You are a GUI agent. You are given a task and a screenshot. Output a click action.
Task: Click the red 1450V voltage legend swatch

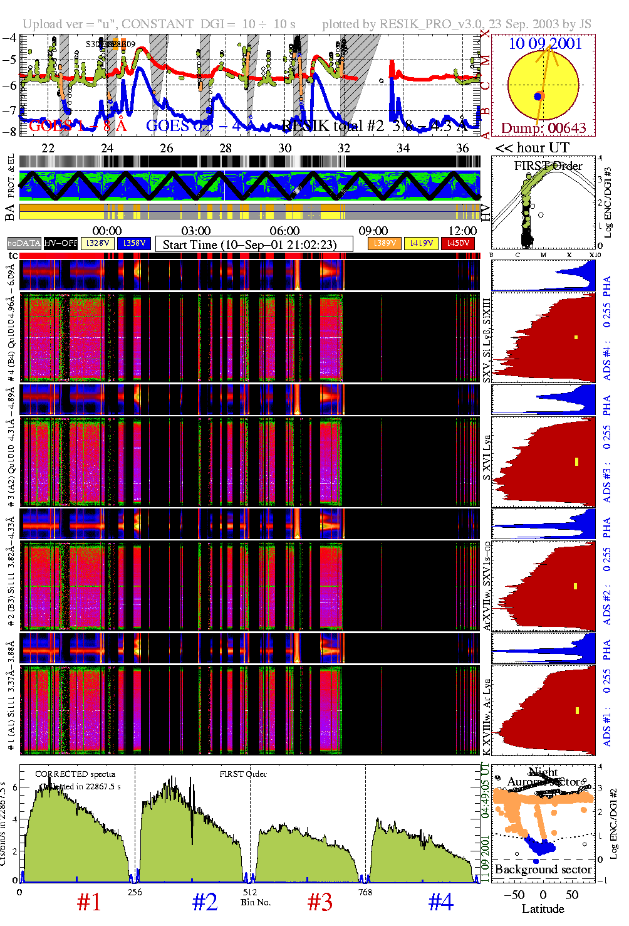pos(458,243)
